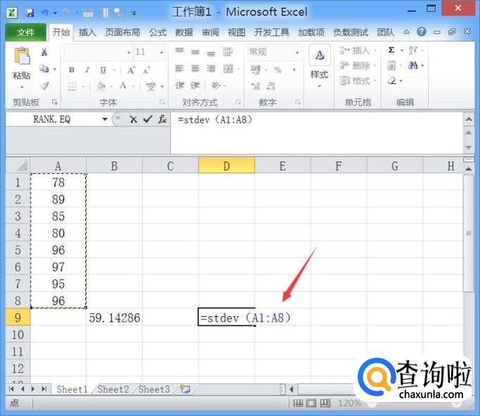Click the Clear eraser icon

391,81
